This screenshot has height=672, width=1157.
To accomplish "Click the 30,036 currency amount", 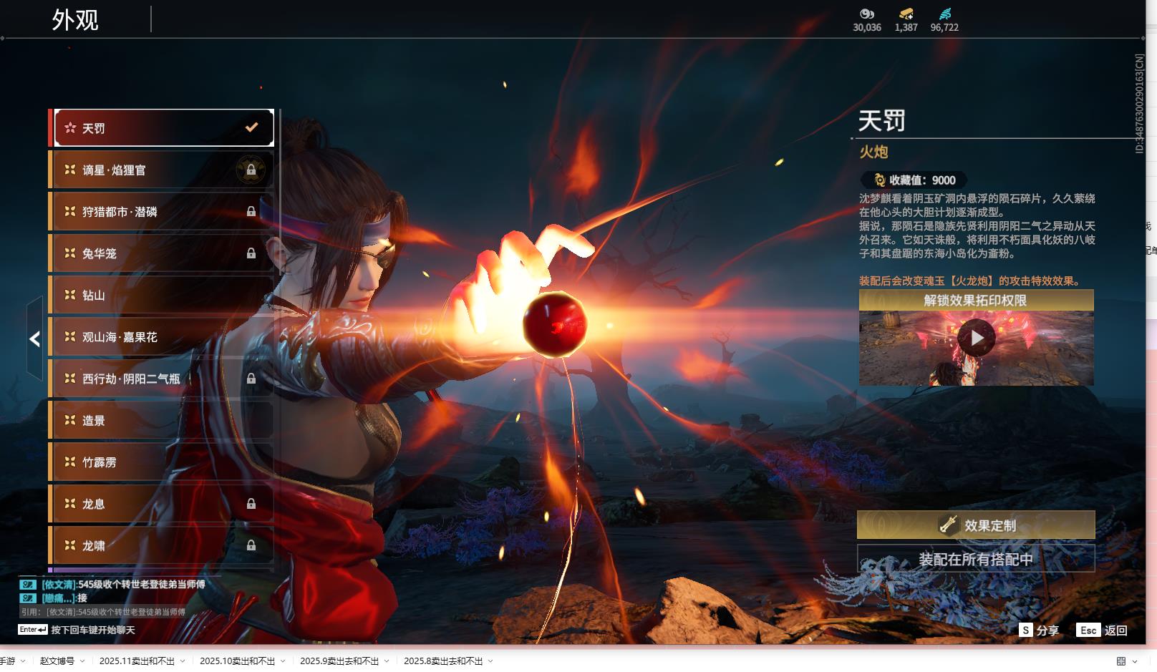I will [x=867, y=27].
